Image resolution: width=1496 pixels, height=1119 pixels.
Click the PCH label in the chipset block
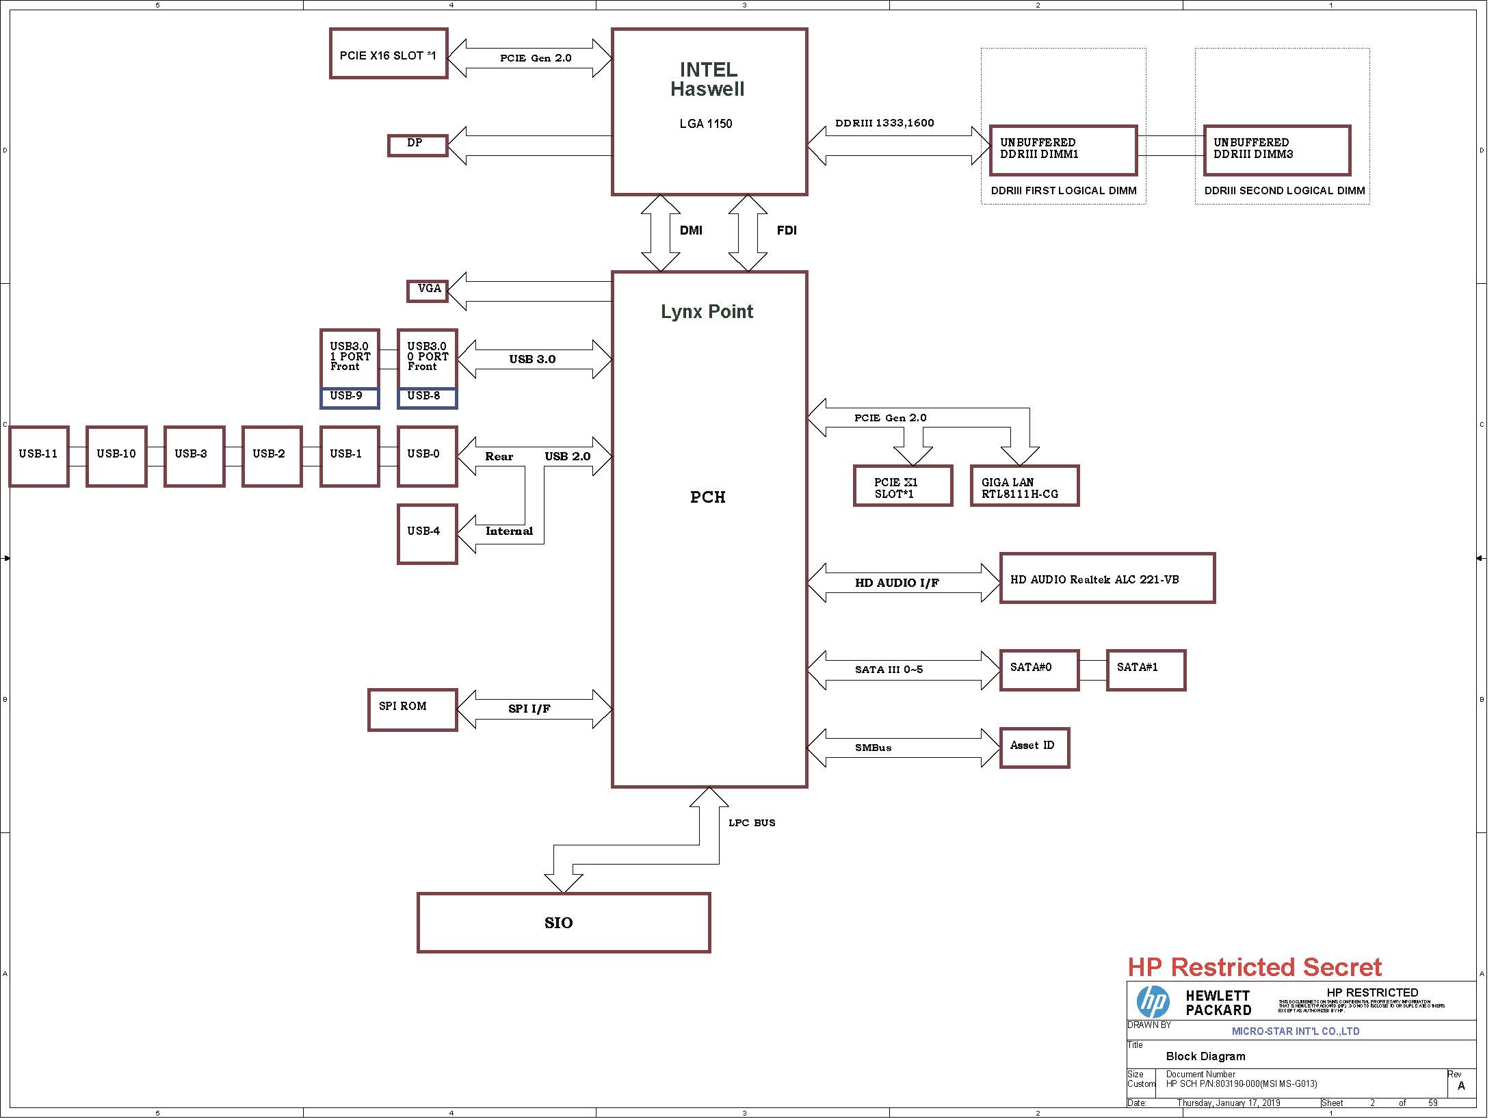pos(708,497)
